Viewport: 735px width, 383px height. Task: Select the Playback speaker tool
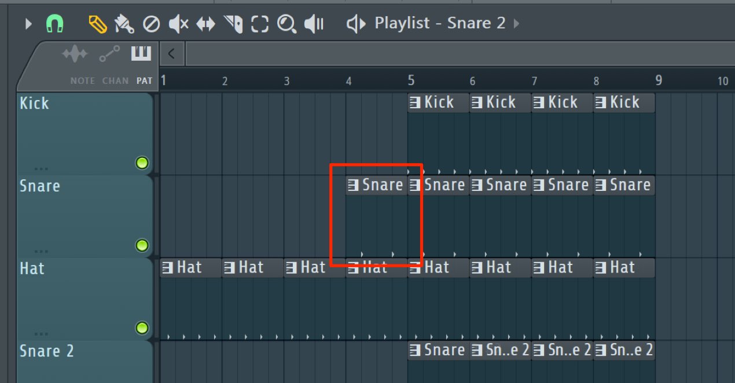point(314,24)
